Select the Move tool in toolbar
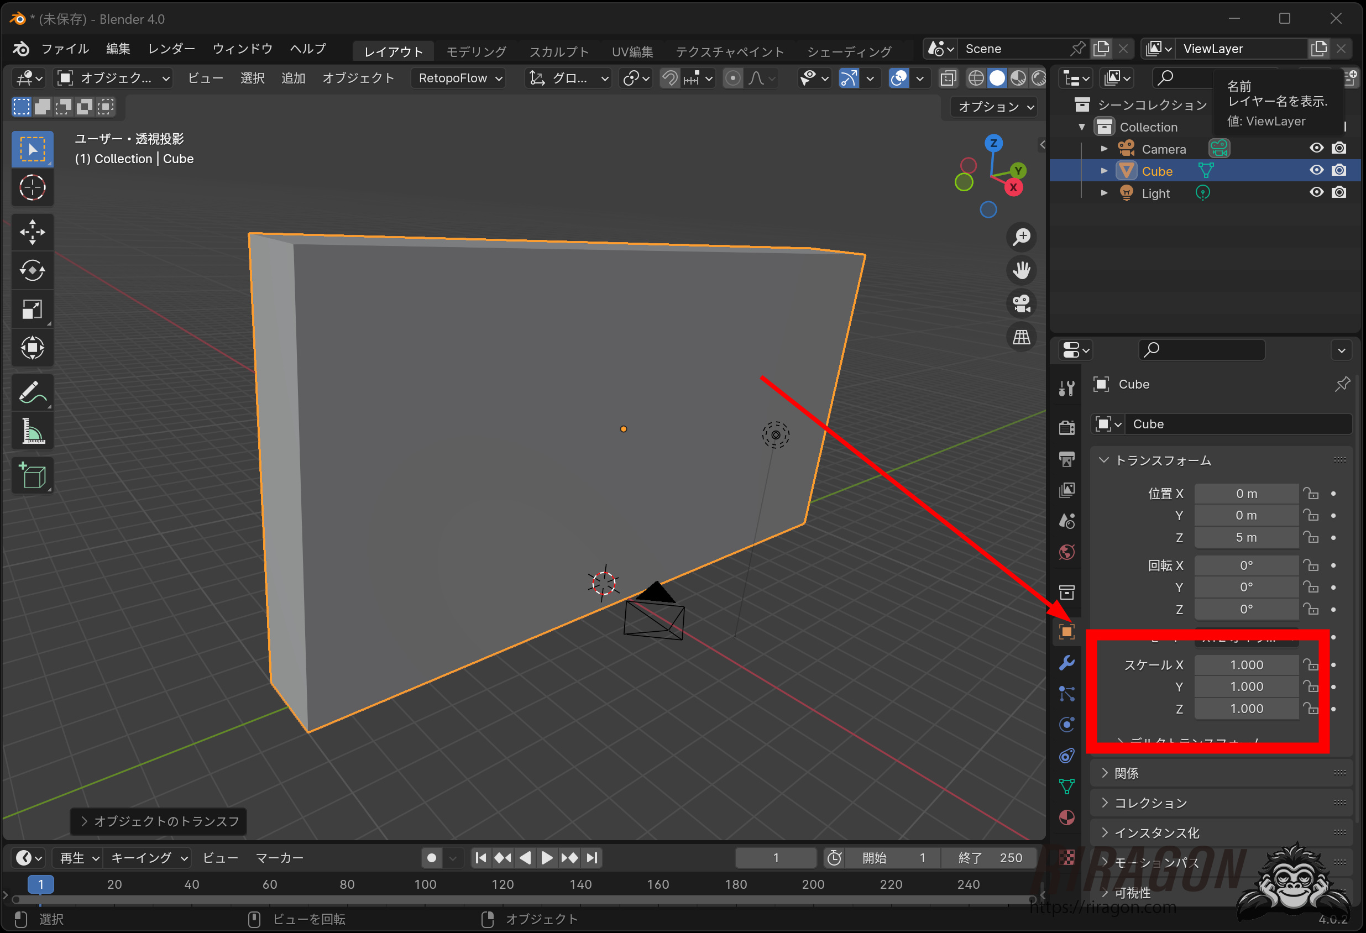This screenshot has height=933, width=1366. [32, 232]
